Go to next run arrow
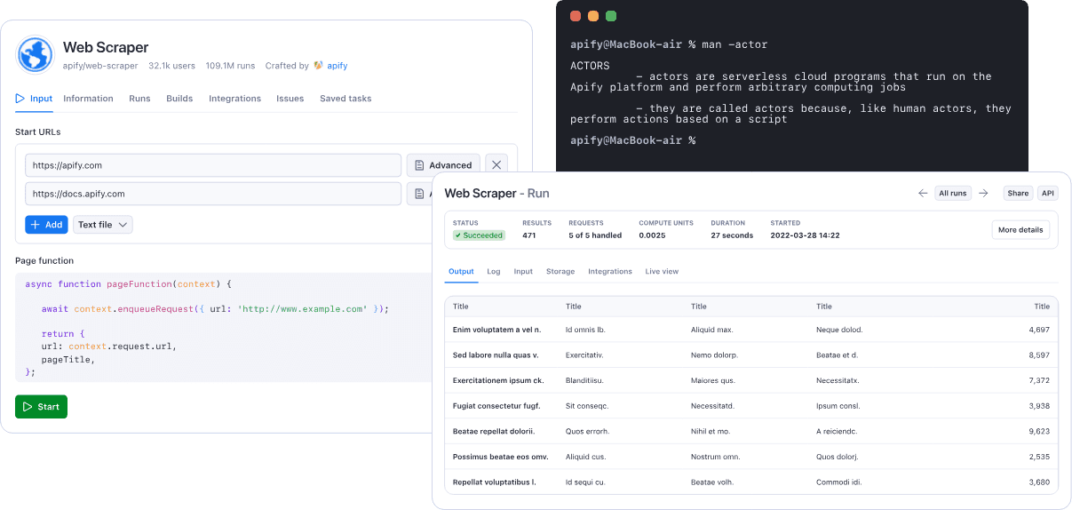Screen dimensions: 1072x510 tap(983, 193)
